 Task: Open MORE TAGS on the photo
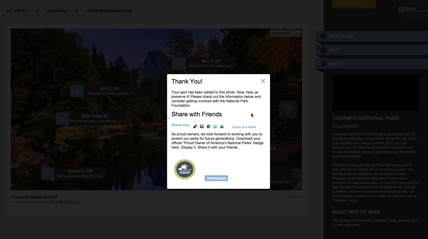tap(285, 33)
